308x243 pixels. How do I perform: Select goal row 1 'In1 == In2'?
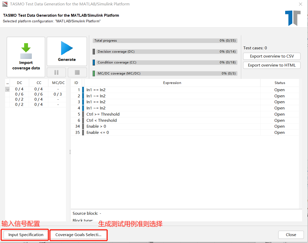pos(185,90)
